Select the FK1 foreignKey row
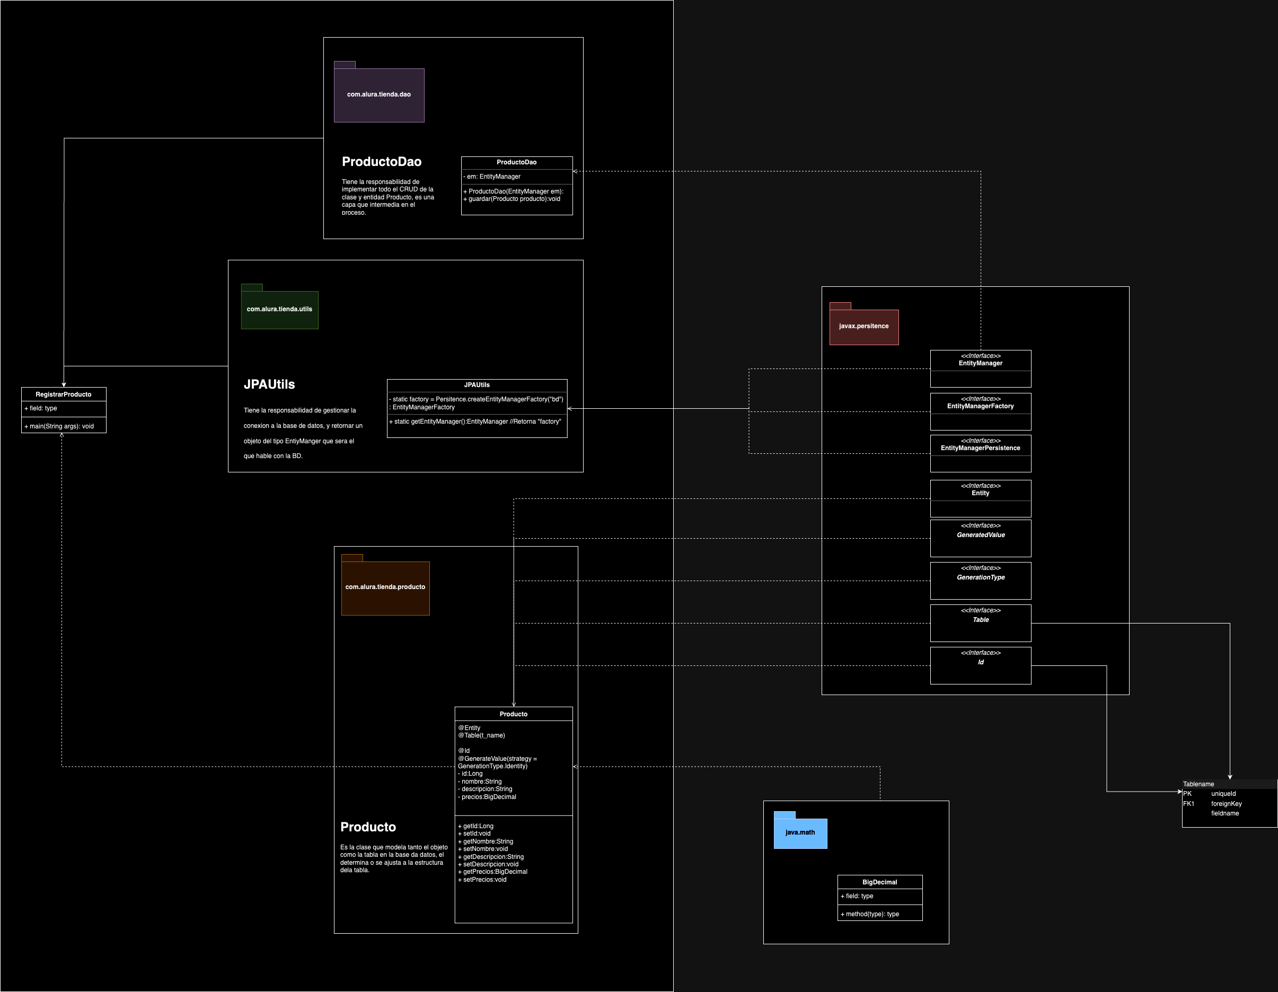The height and width of the screenshot is (992, 1278). [1229, 804]
